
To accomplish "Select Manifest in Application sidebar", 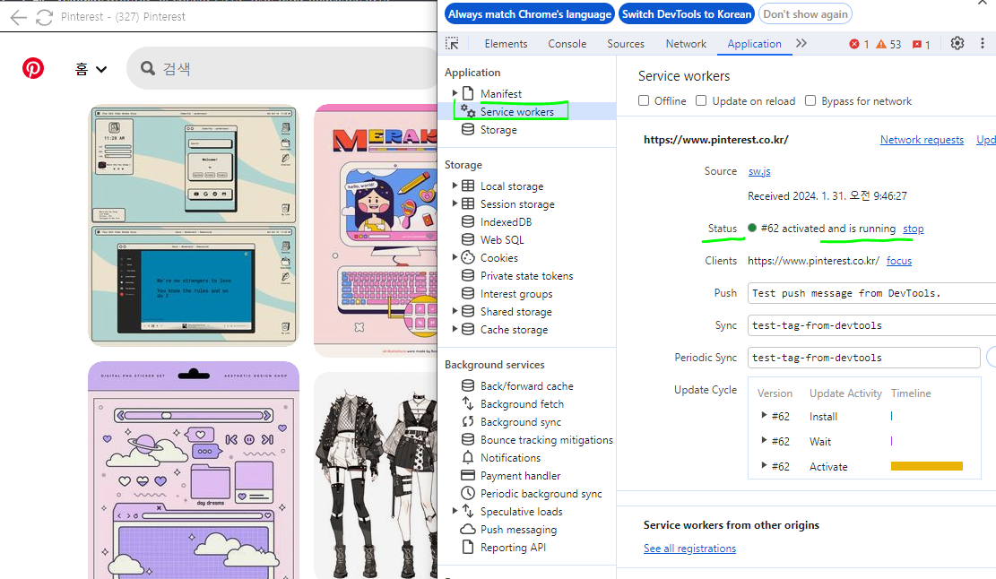I will click(500, 93).
